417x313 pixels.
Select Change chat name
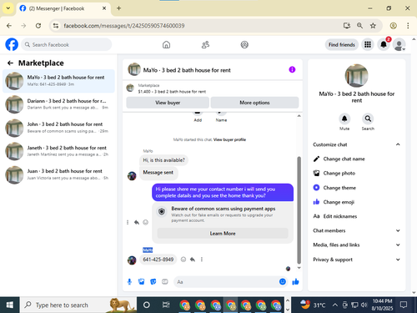click(356, 159)
